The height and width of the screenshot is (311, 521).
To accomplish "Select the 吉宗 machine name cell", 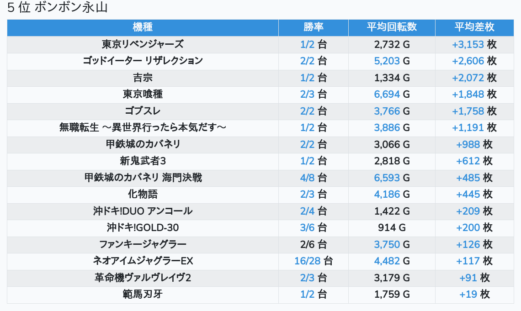I will (143, 78).
